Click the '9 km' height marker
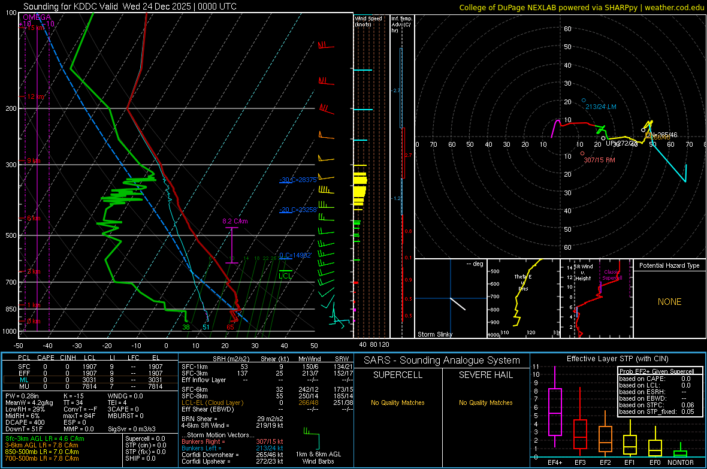Image resolution: width=707 pixels, height=469 pixels. [x=34, y=161]
